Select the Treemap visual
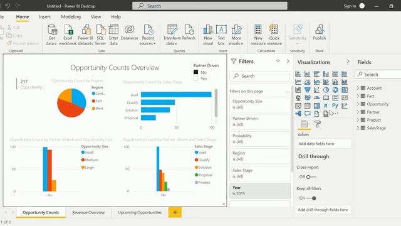Image resolution: width=401 pixels, height=226 pixels. click(344, 90)
